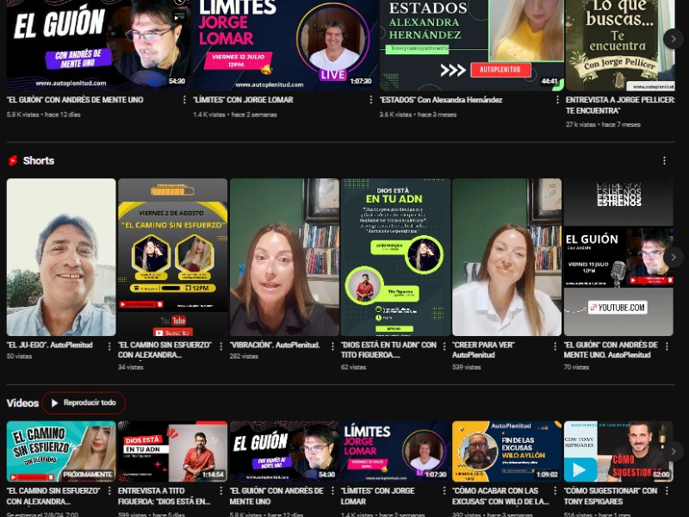Open options for 'ESTADOS' Con Alexandra Hernández
Viewport: 689px width, 517px height.
[557, 100]
